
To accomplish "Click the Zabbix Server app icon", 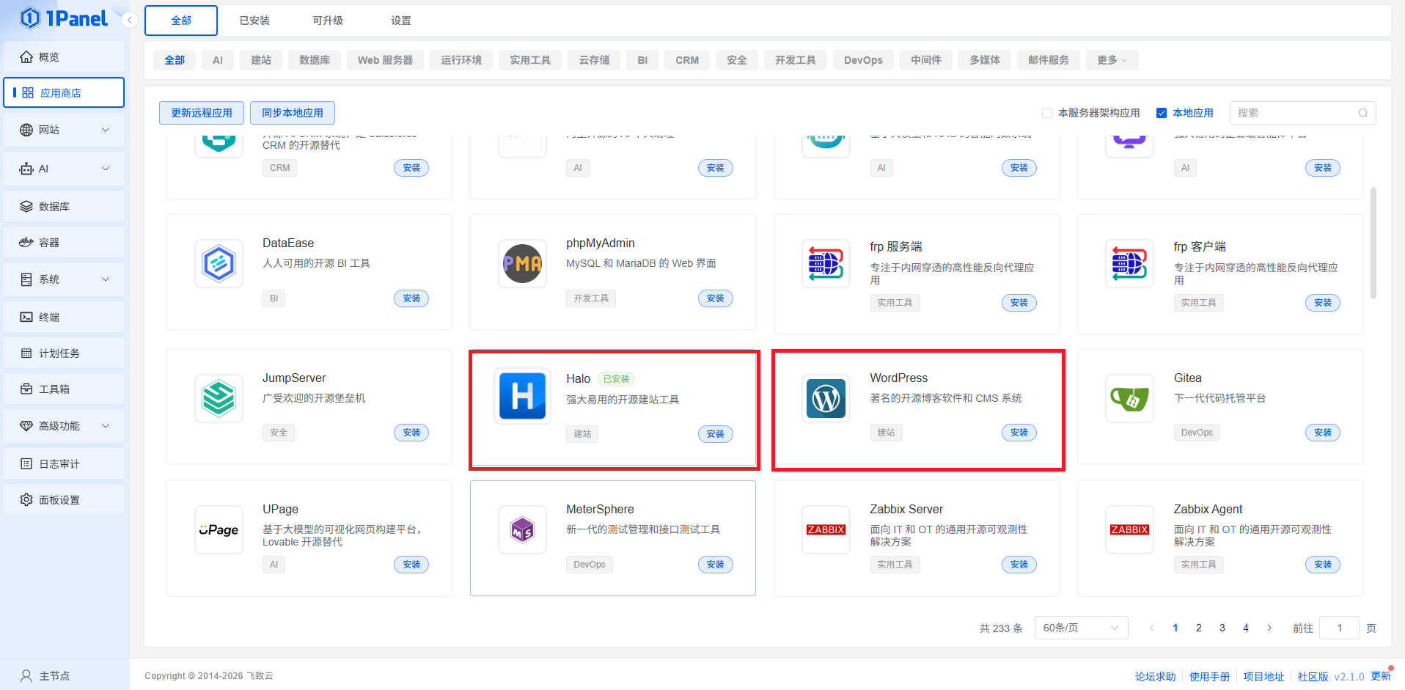I will (826, 529).
